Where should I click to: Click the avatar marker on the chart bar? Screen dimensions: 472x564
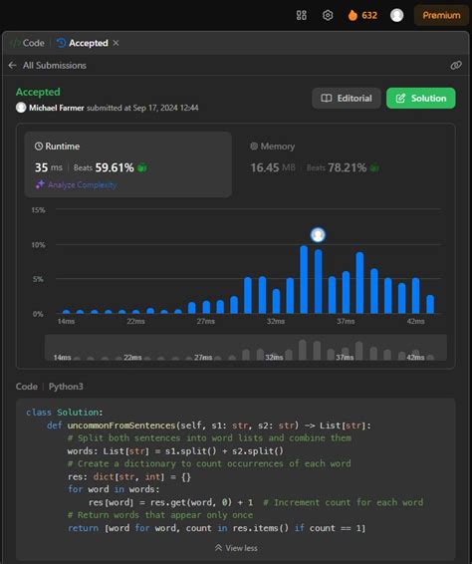(x=318, y=235)
